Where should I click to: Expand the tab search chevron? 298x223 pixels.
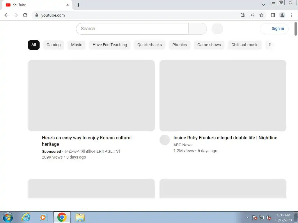[x=263, y=5]
